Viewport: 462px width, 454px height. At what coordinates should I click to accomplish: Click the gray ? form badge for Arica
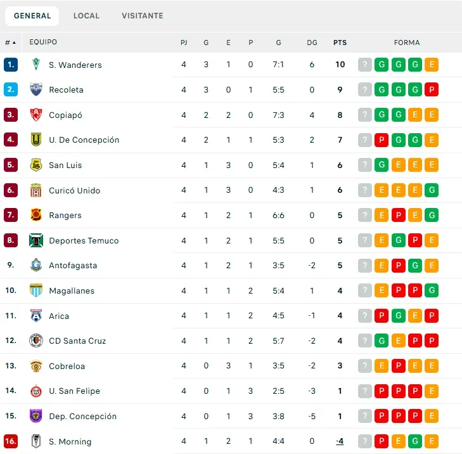pos(365,316)
